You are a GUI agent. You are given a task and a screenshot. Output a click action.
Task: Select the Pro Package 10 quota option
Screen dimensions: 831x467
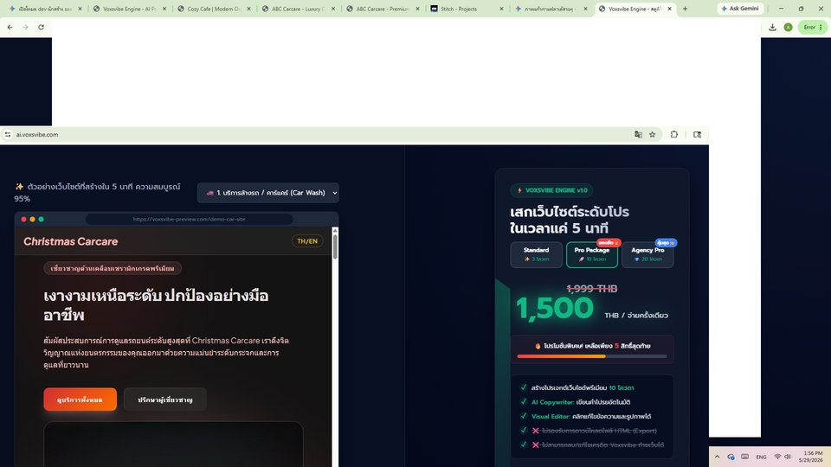(x=592, y=254)
